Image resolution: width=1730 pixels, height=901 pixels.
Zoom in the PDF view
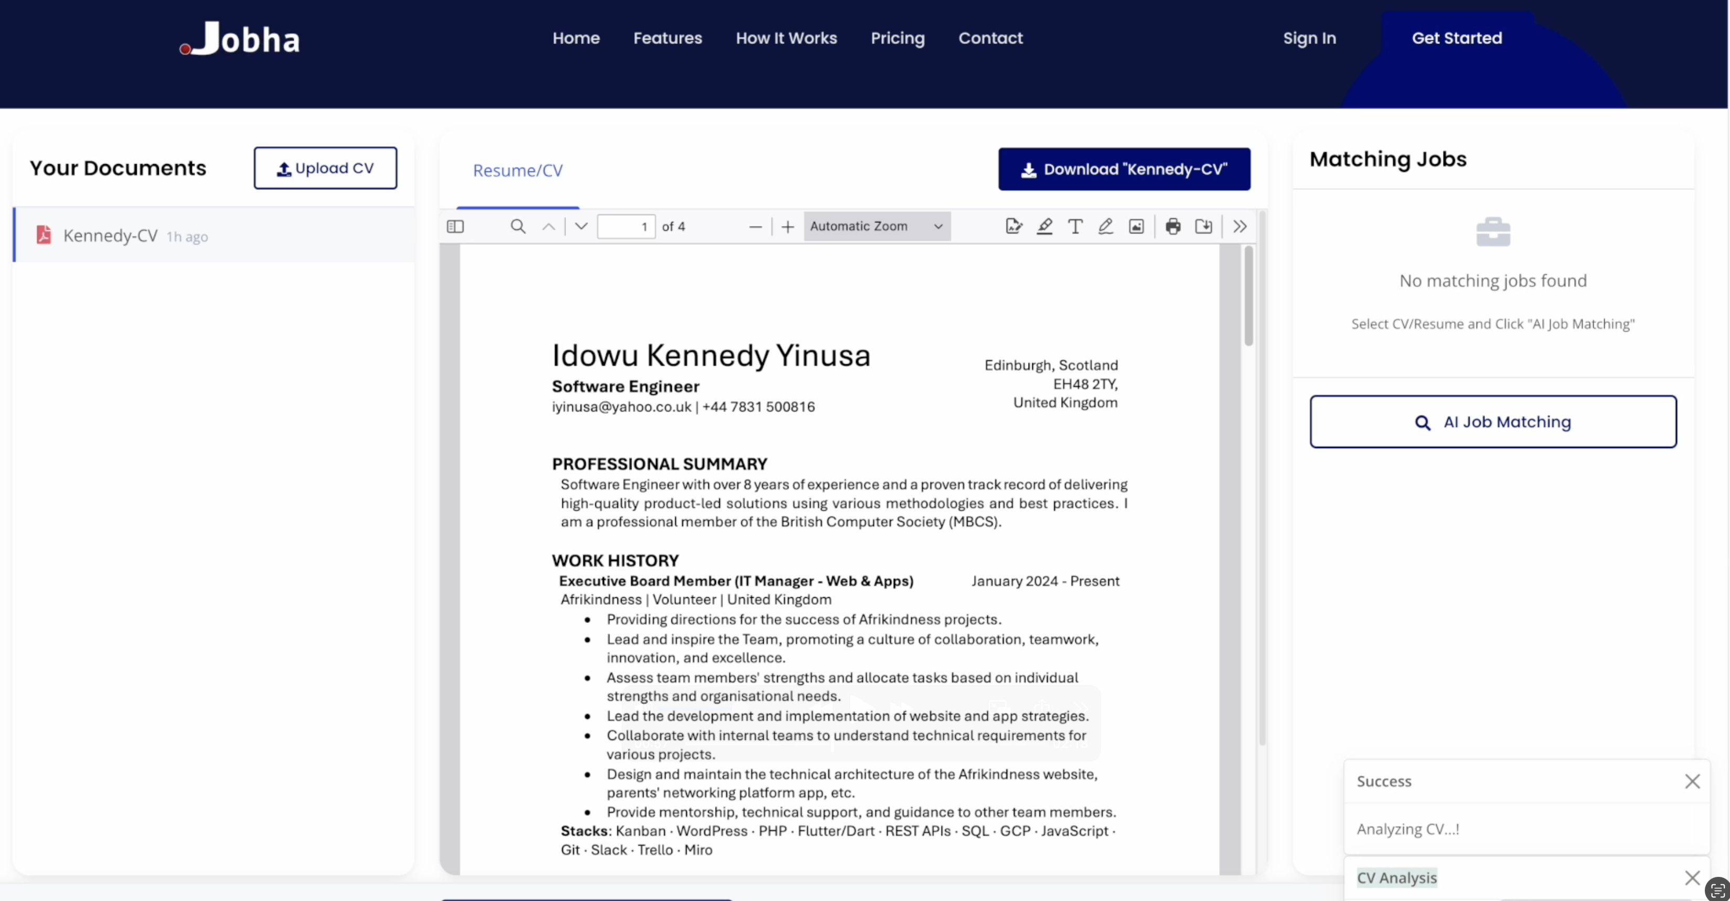[x=788, y=227]
